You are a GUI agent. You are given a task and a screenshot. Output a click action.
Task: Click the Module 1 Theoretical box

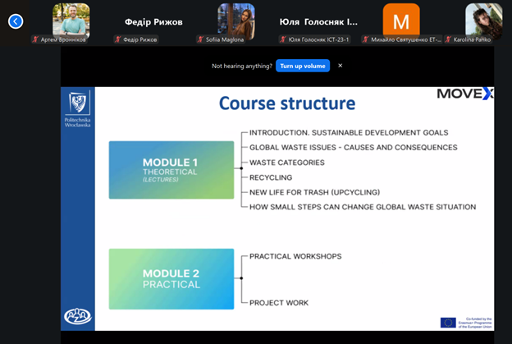(x=171, y=169)
